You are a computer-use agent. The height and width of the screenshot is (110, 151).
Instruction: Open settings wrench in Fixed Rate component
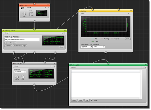tap(46, 8)
